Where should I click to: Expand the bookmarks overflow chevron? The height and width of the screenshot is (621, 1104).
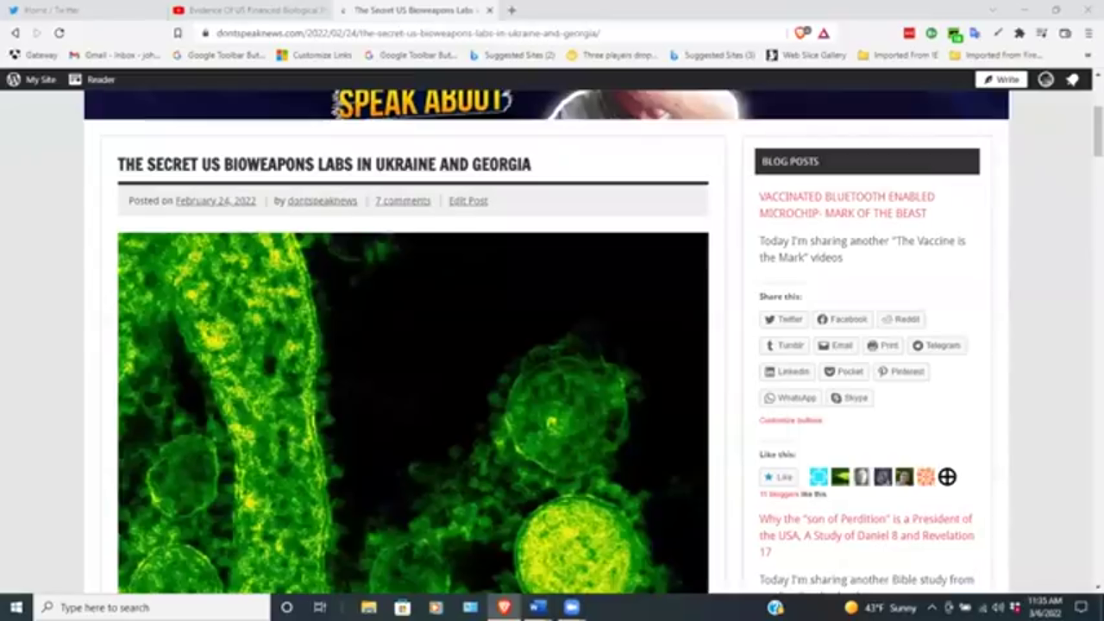1088,55
